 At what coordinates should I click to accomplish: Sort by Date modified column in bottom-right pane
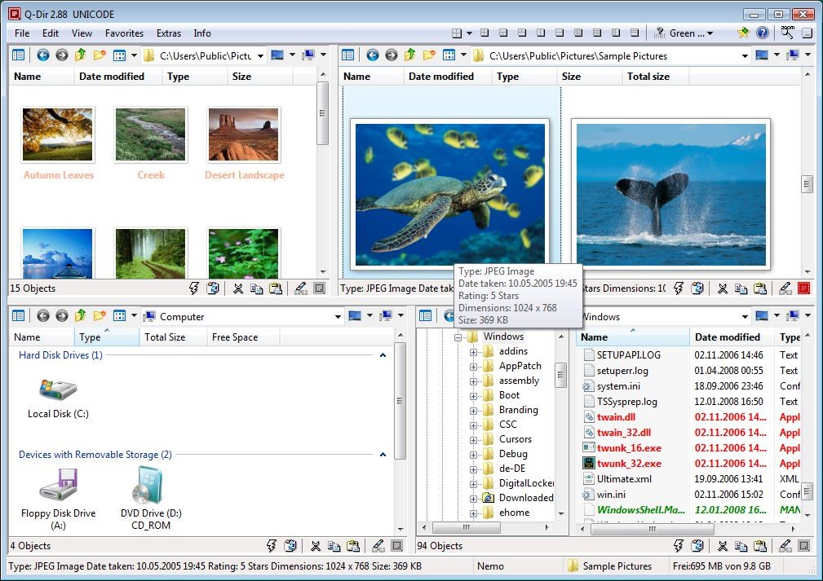(728, 337)
